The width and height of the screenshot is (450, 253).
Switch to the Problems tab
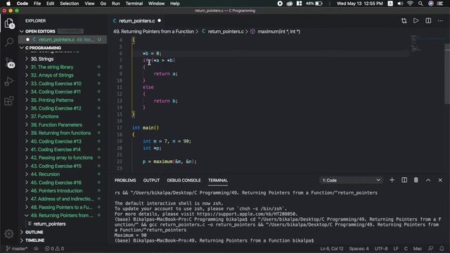tap(125, 180)
